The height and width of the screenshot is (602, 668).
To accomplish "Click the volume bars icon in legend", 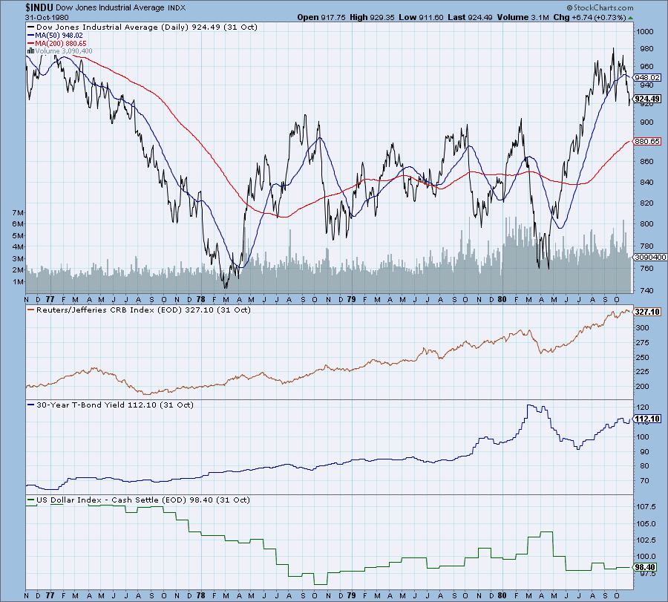I will [x=30, y=51].
